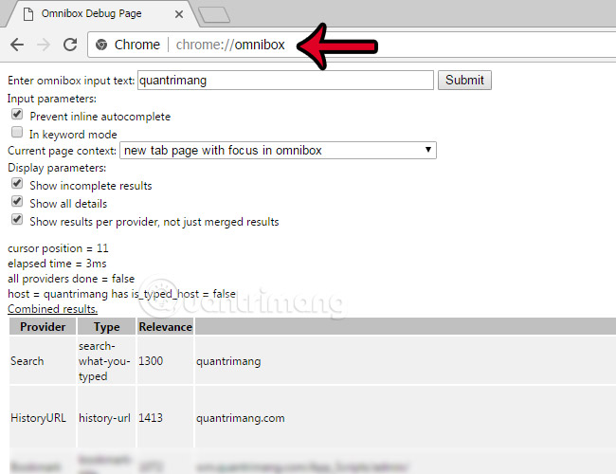Click the Show incomplete results label
616x474 pixels.
(x=91, y=186)
